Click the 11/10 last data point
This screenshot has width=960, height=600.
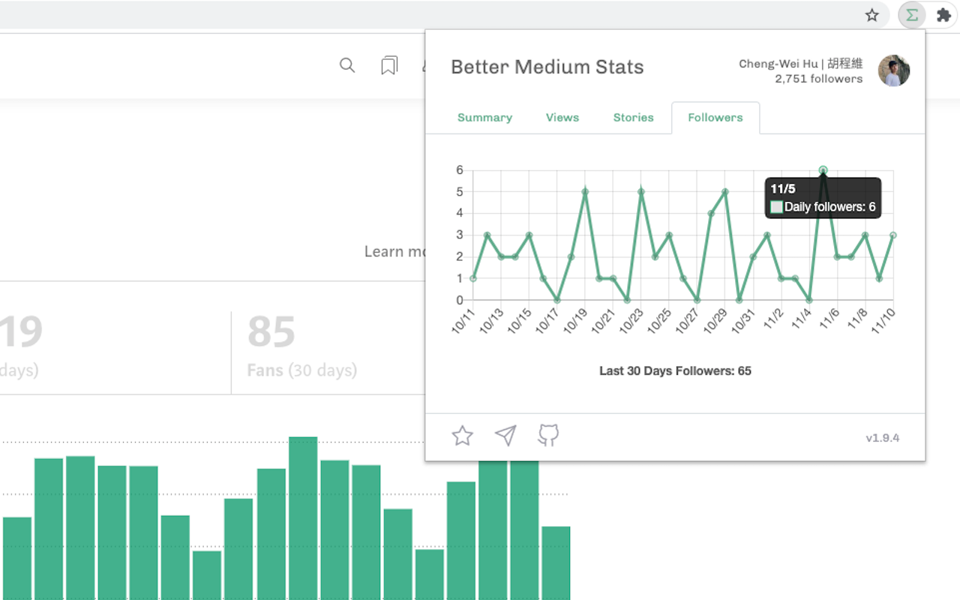(892, 235)
